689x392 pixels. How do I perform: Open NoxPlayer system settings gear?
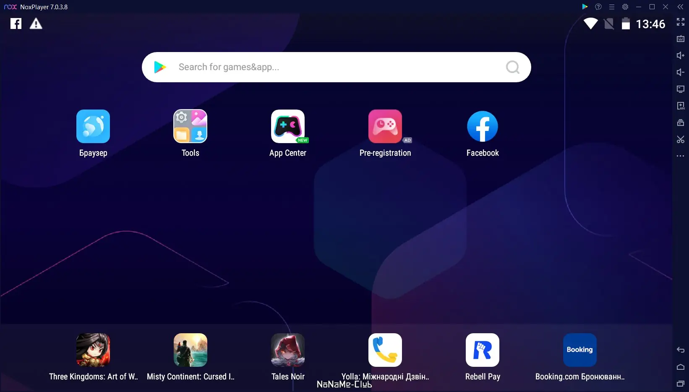625,7
